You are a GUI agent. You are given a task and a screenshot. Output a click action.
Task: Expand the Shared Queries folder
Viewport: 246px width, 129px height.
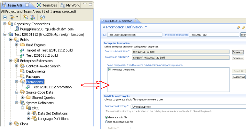[x=23, y=98]
